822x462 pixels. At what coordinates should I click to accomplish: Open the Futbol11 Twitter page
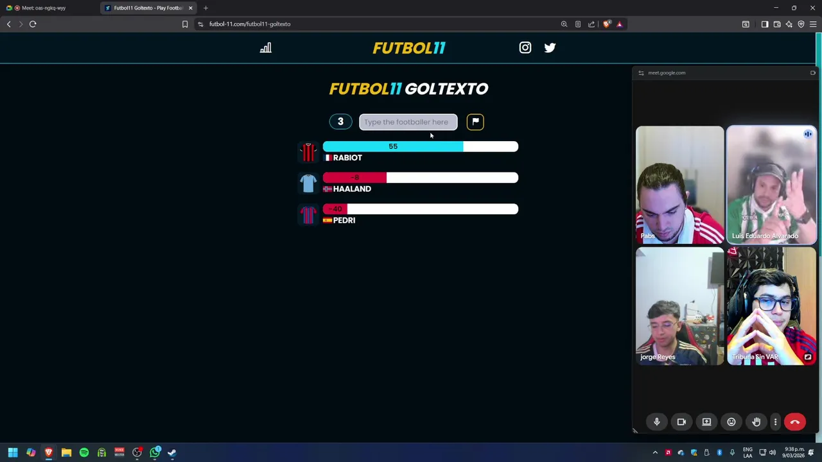[550, 47]
